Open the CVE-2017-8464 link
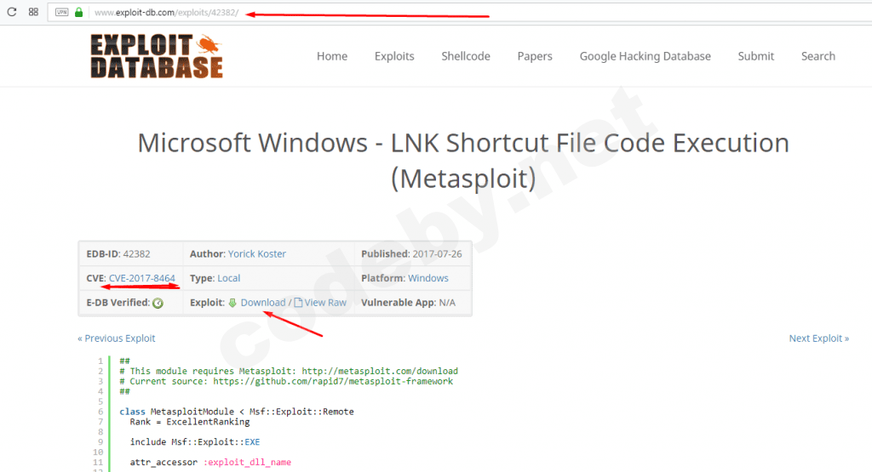This screenshot has height=472, width=872. pos(142,278)
